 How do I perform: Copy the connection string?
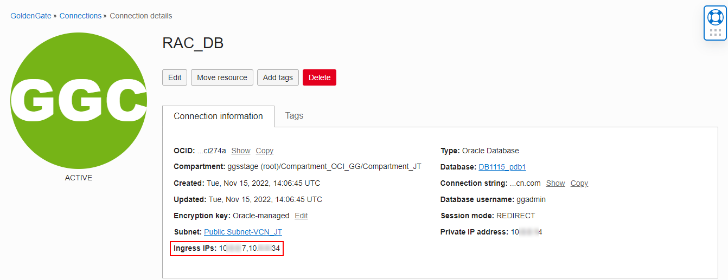coord(579,183)
